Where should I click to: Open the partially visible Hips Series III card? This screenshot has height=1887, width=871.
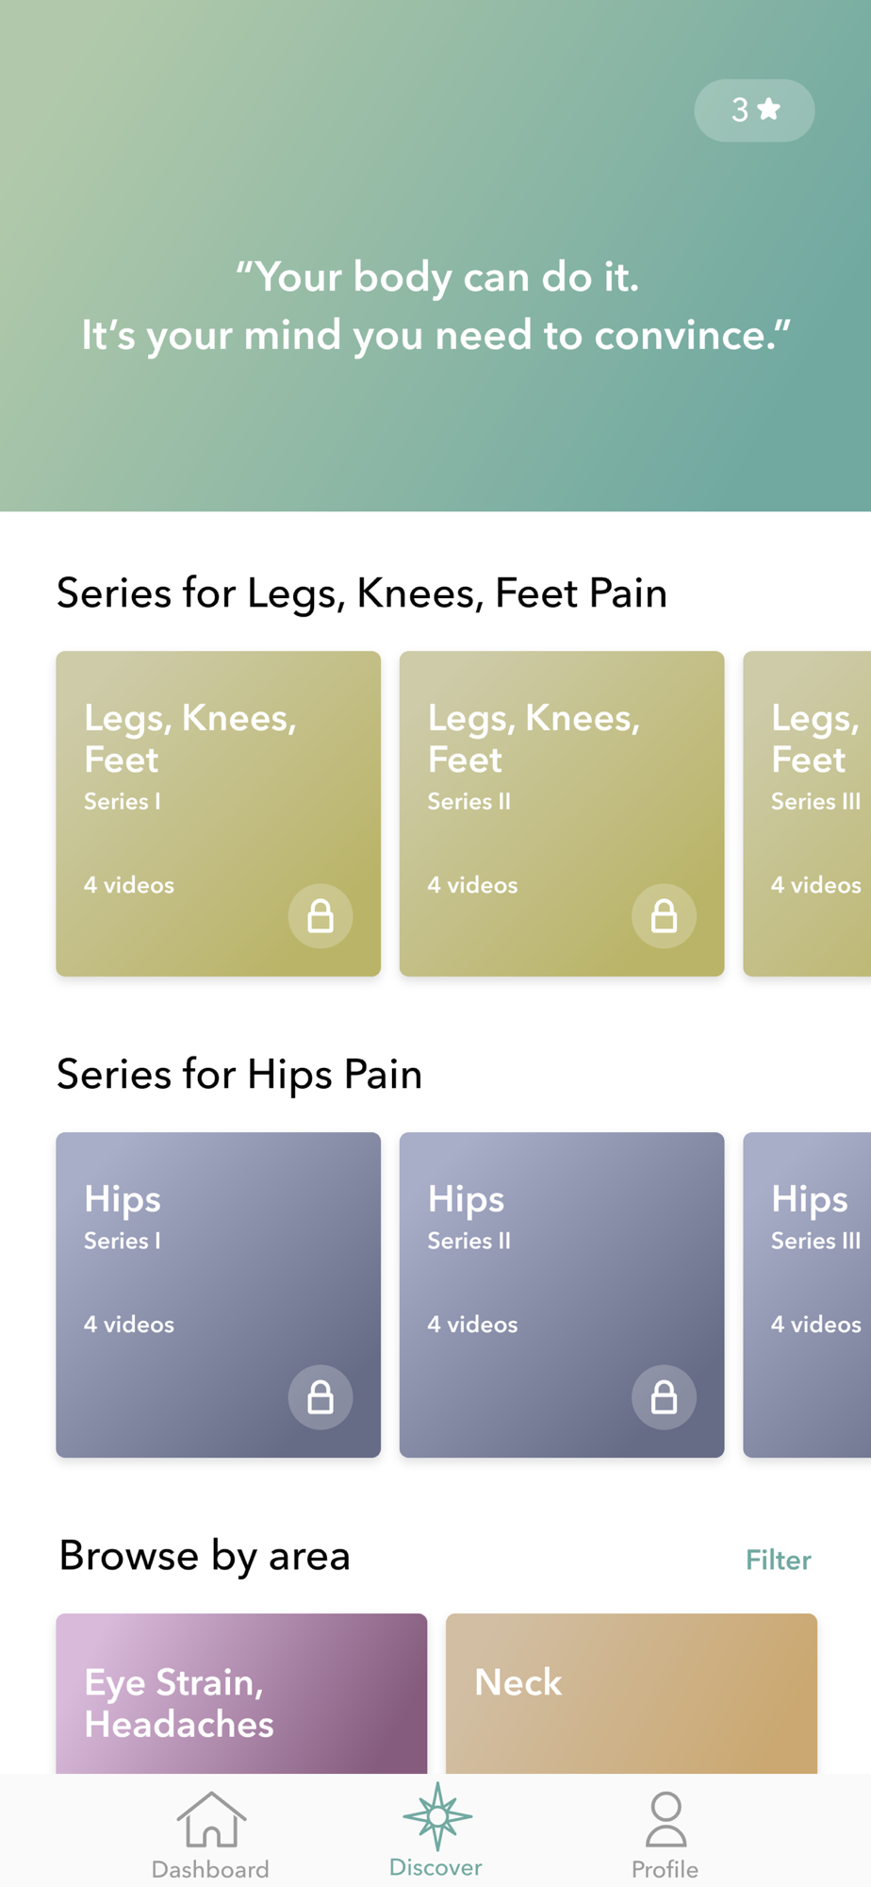[x=807, y=1294]
